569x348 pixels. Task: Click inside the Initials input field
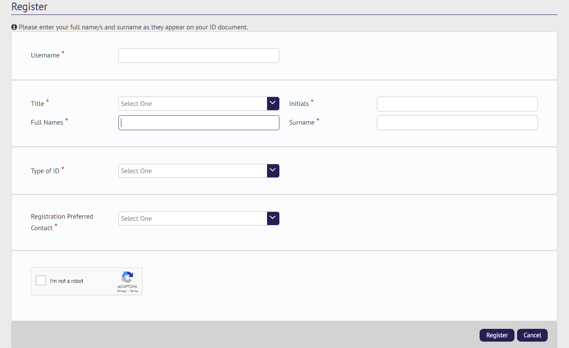click(x=457, y=104)
